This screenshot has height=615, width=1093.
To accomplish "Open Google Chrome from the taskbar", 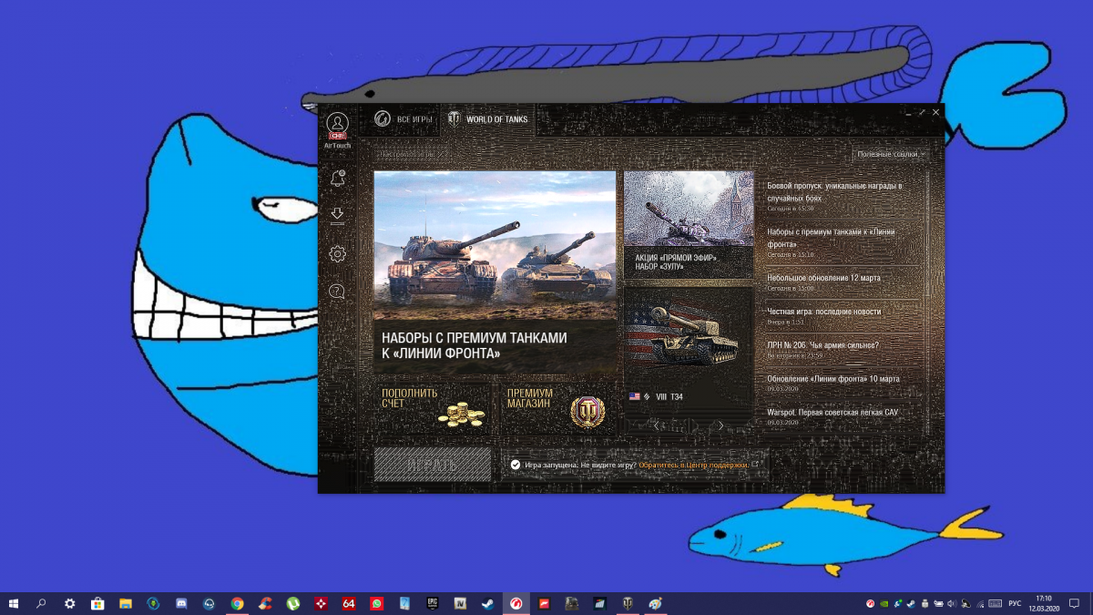I will (x=237, y=603).
